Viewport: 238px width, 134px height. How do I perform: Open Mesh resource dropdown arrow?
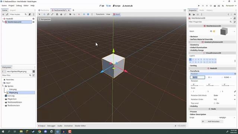(234, 31)
